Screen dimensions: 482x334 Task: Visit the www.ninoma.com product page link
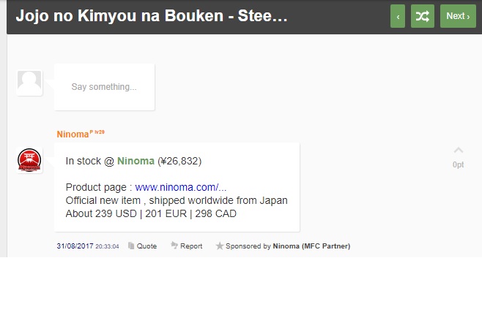point(181,187)
